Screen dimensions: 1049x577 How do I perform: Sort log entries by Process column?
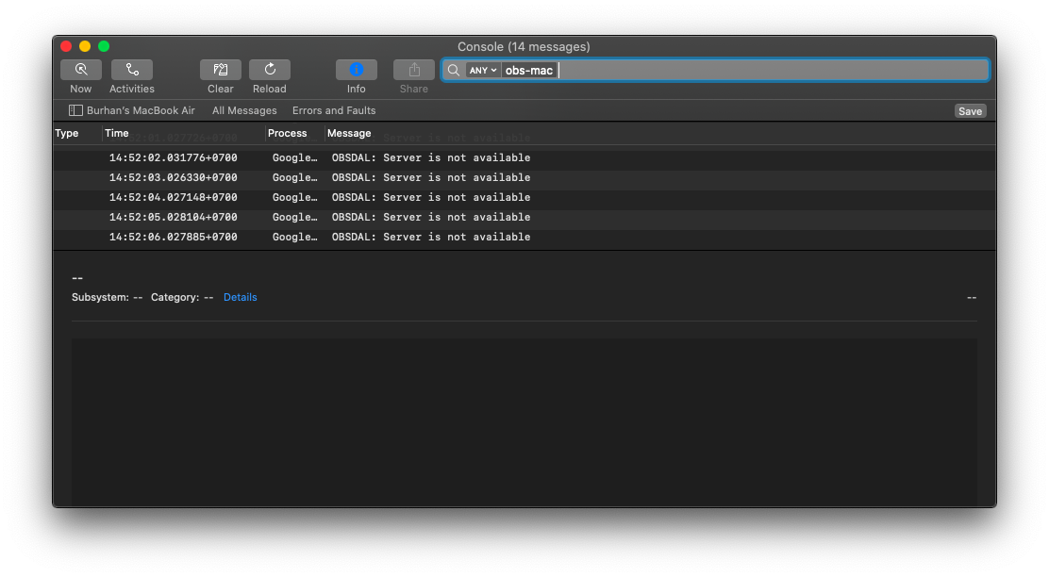[287, 133]
